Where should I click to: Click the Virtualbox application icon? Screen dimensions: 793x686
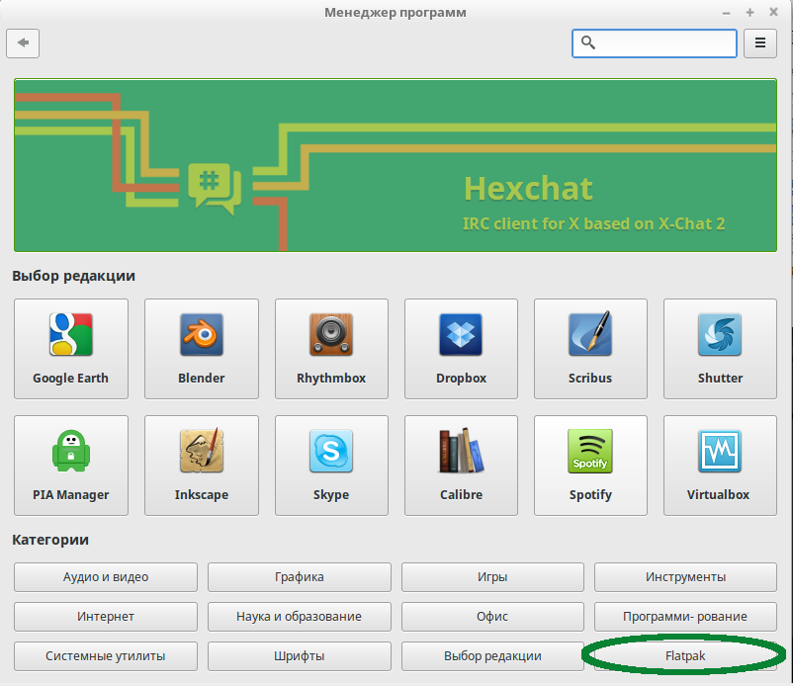(x=720, y=465)
